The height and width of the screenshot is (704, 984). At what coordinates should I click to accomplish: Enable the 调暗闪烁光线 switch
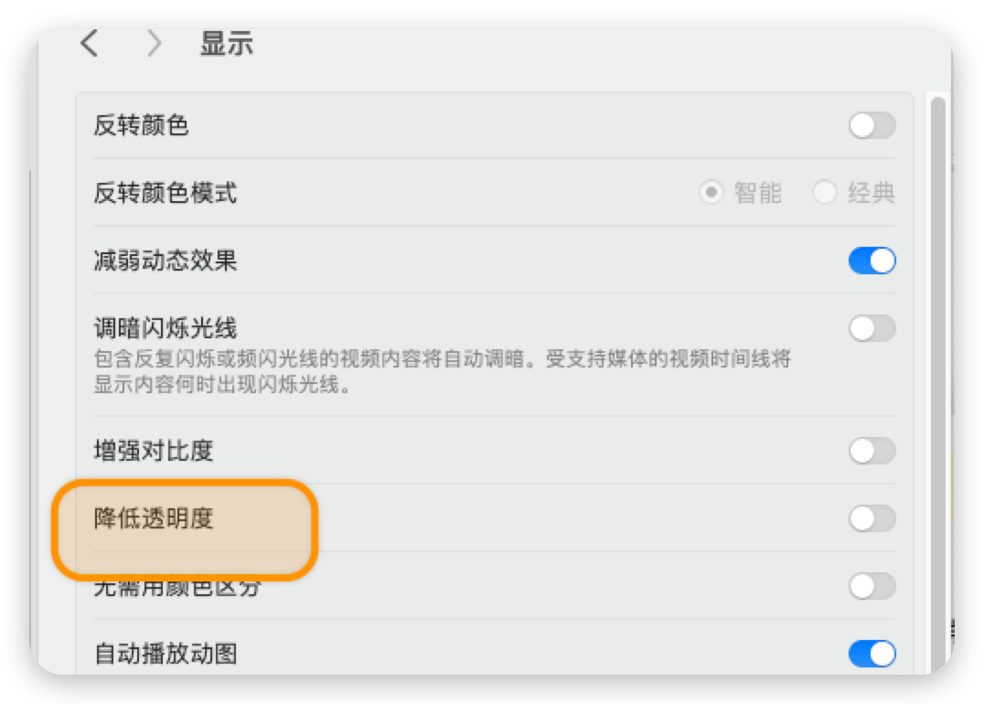[872, 328]
